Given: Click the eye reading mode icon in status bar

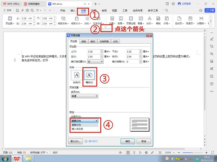Looking at the screenshot, I should 121,153.
